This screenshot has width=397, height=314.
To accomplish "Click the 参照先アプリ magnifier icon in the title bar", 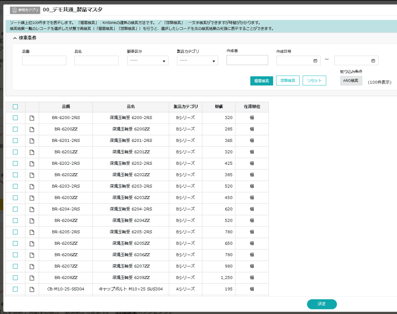I will [x=14, y=10].
